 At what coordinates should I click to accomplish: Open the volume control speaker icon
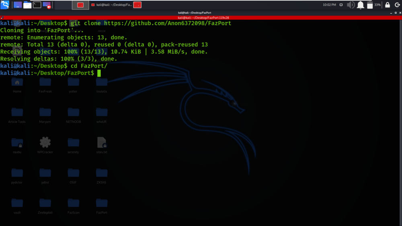pos(351,5)
